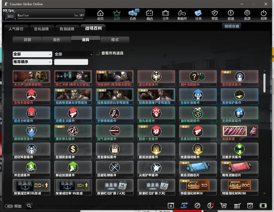Click the scrollbar down arrow
This screenshot has width=274, height=212.
[x=264, y=193]
